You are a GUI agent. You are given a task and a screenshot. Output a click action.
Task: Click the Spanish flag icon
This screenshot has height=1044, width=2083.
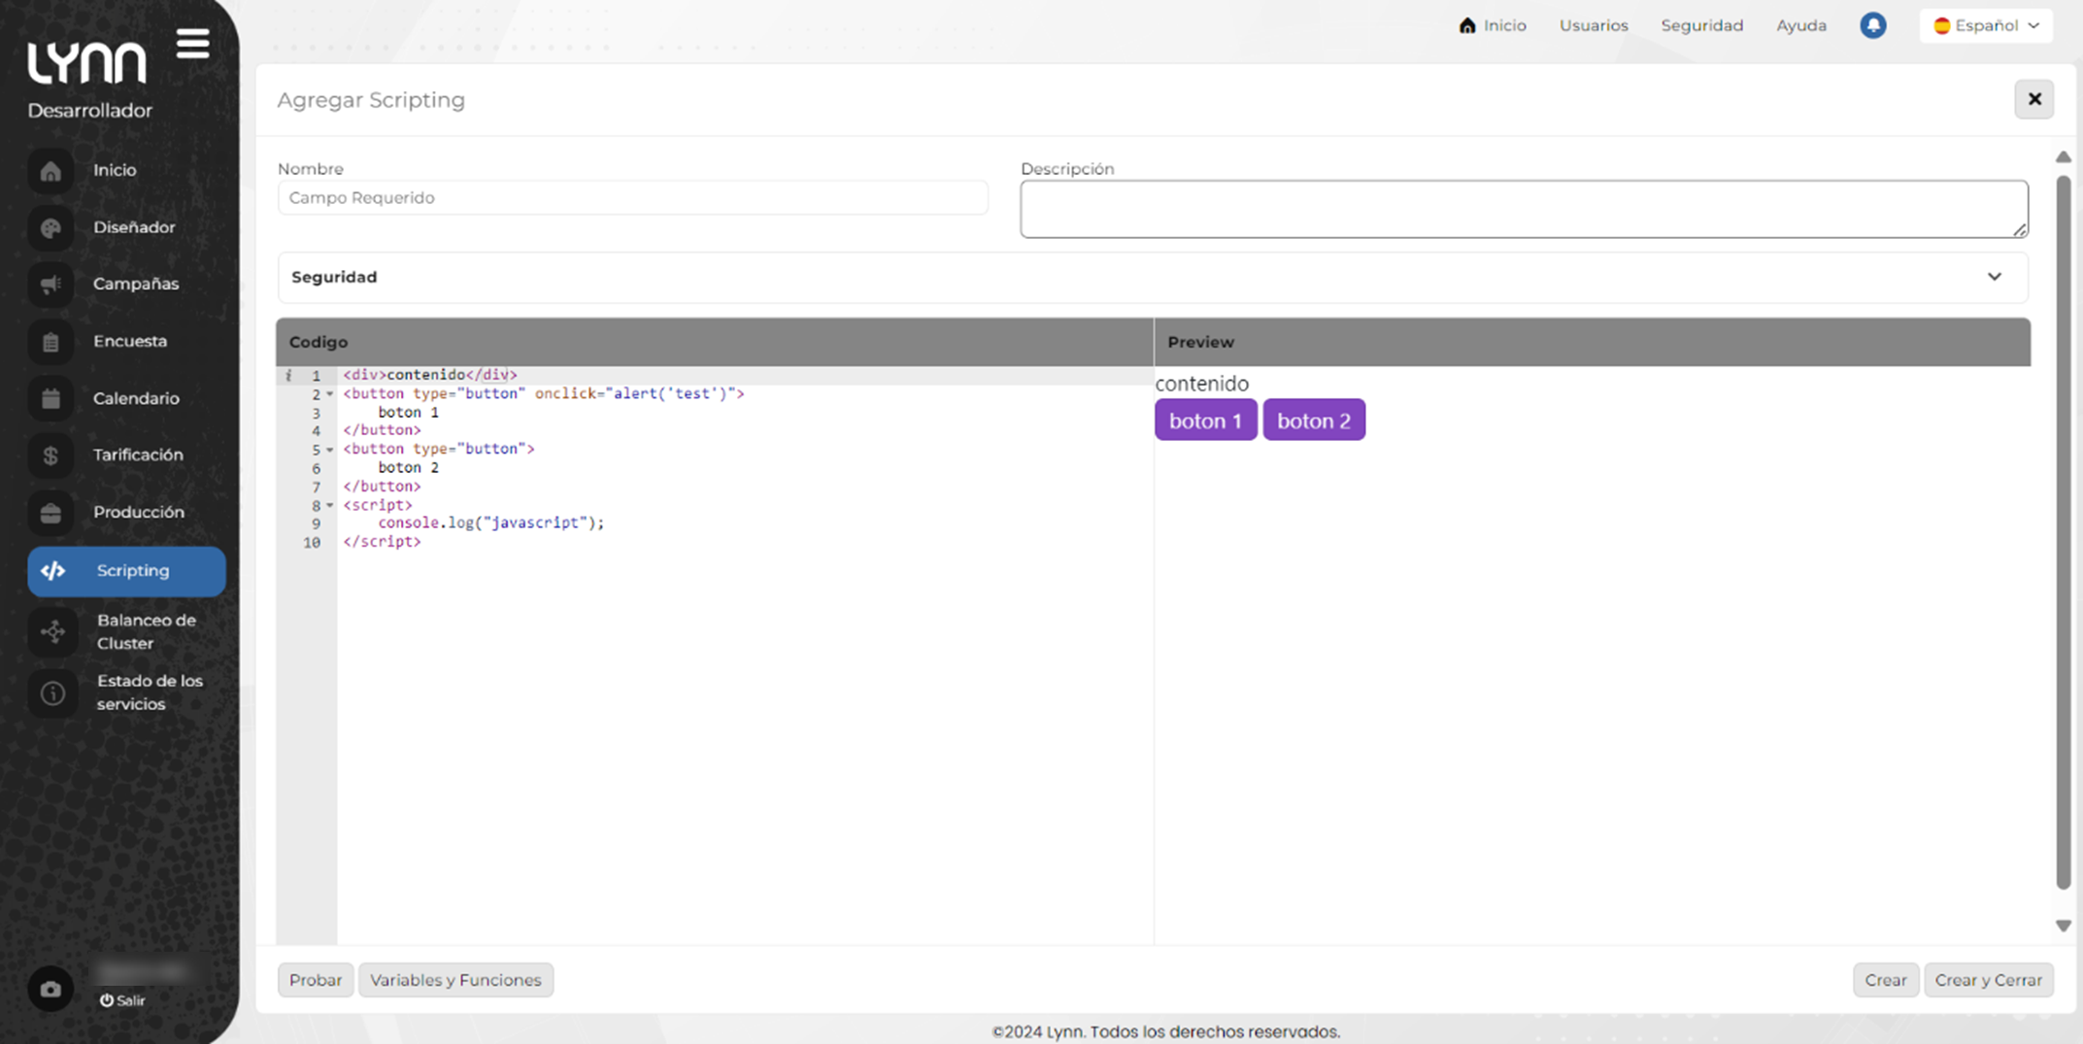[1941, 26]
